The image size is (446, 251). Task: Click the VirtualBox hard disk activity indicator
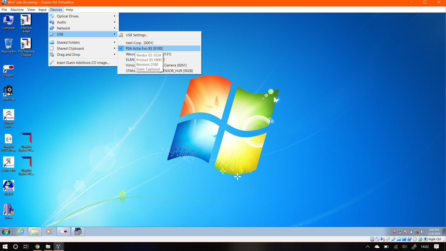pyautogui.click(x=372, y=239)
